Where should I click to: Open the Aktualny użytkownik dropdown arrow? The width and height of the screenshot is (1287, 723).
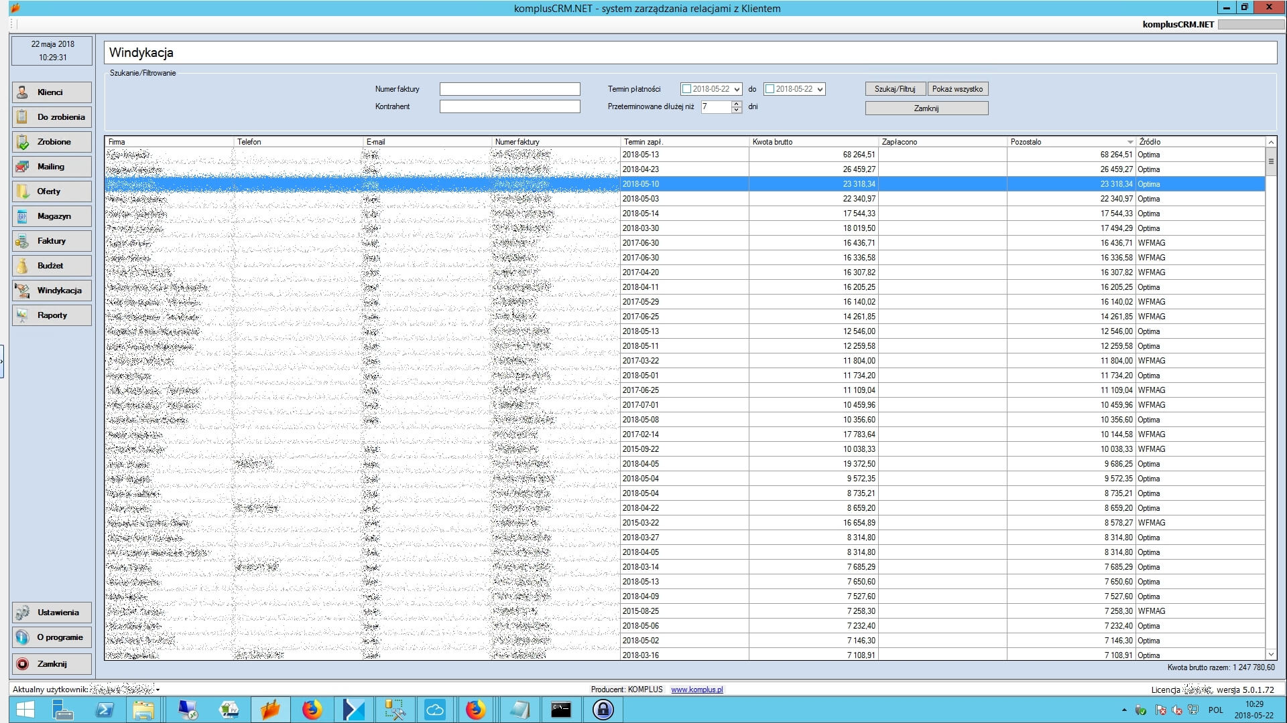(x=158, y=690)
